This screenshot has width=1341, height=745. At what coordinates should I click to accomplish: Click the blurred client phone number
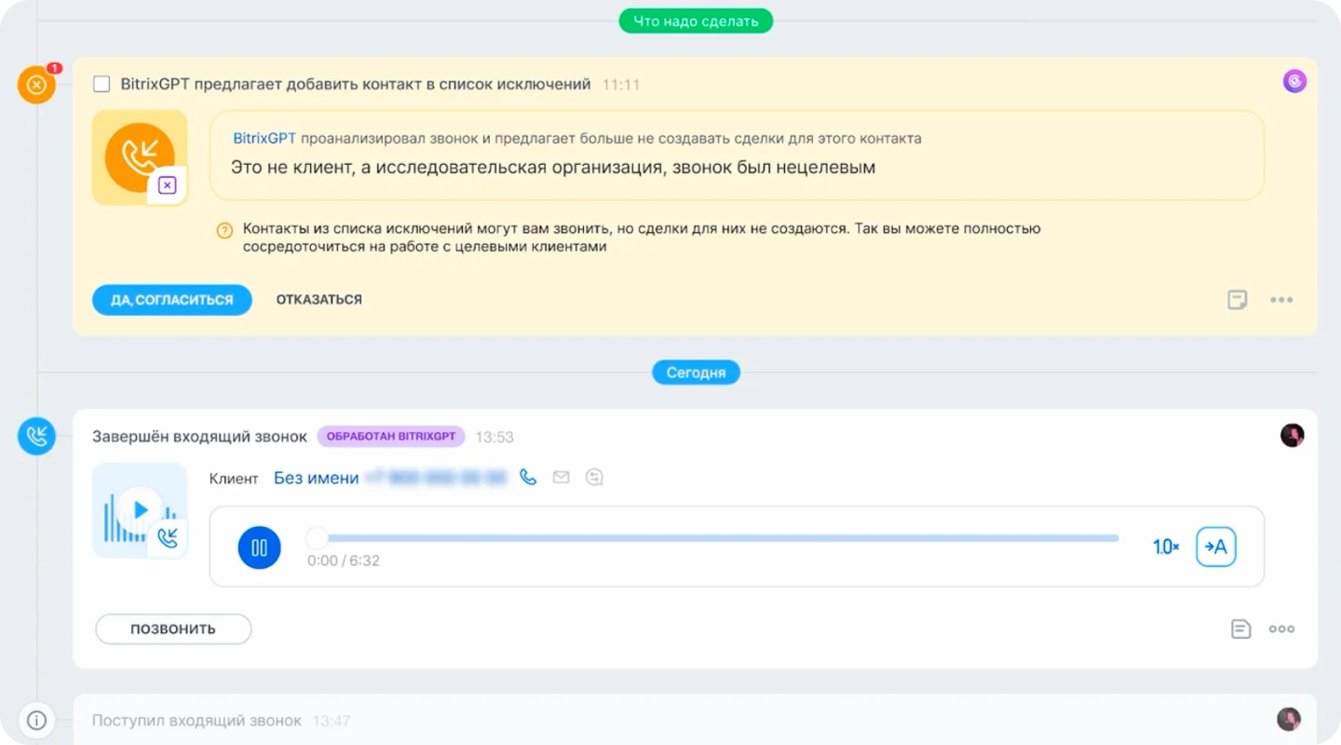pos(436,478)
